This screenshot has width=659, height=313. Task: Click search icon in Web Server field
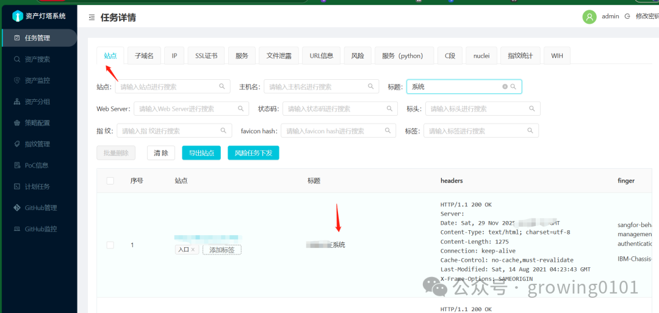[x=240, y=109]
